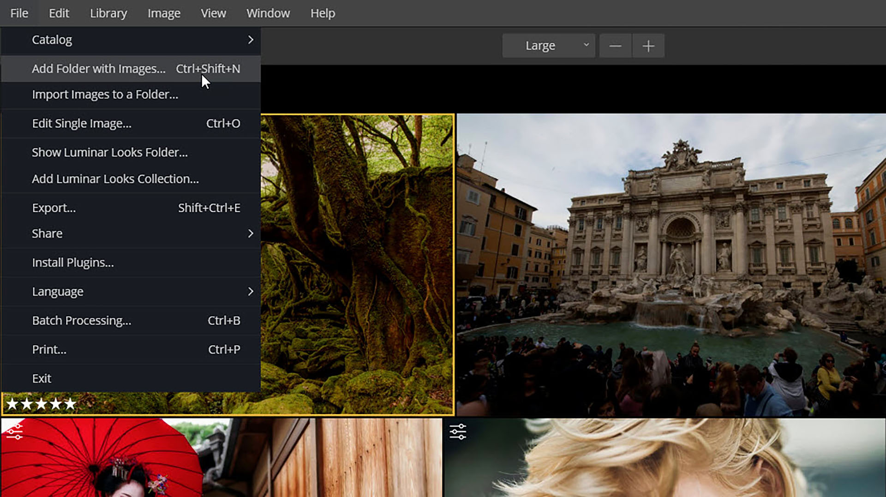Increase thumbnail size with plus button
The height and width of the screenshot is (497, 886).
648,46
